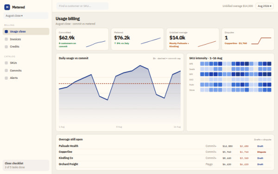This screenshot has width=278, height=174.
Task: Click the $62.9k Committed value
Action: [67, 38]
